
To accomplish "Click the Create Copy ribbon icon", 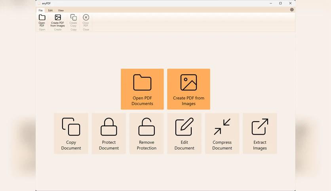I will pyautogui.click(x=73, y=17).
